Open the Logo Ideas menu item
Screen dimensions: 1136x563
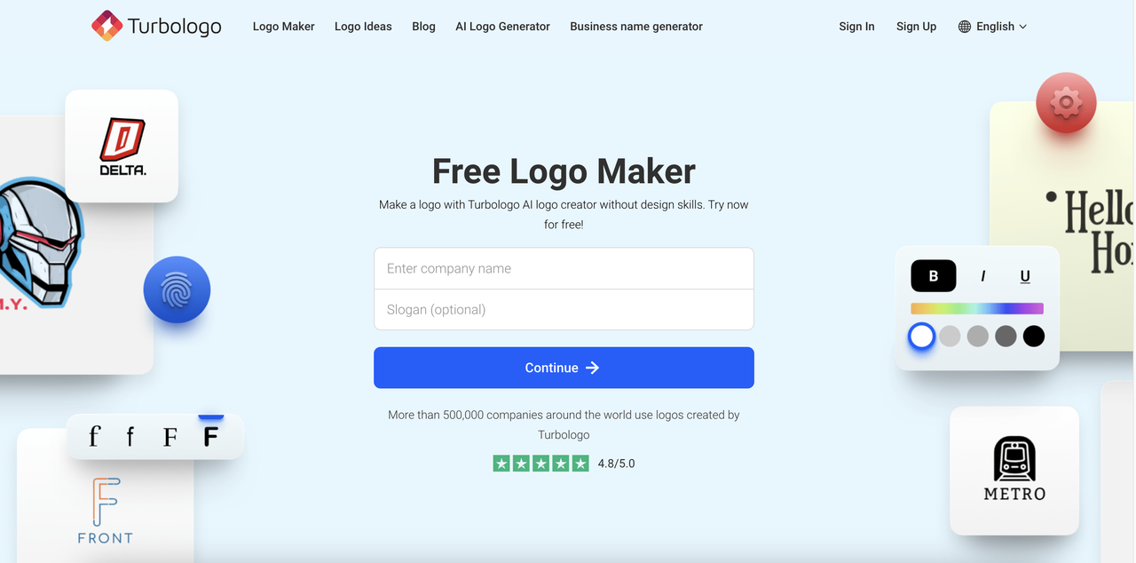pyautogui.click(x=363, y=27)
